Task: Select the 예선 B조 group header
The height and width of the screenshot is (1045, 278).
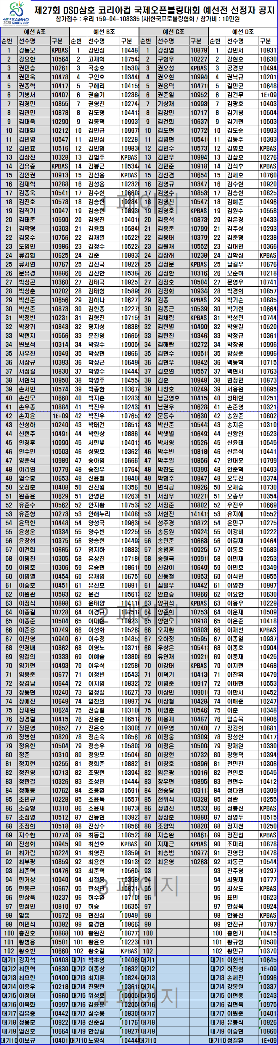Action: pos(104,32)
